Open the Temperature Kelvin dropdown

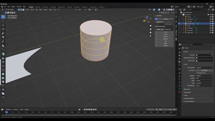tap(204, 86)
